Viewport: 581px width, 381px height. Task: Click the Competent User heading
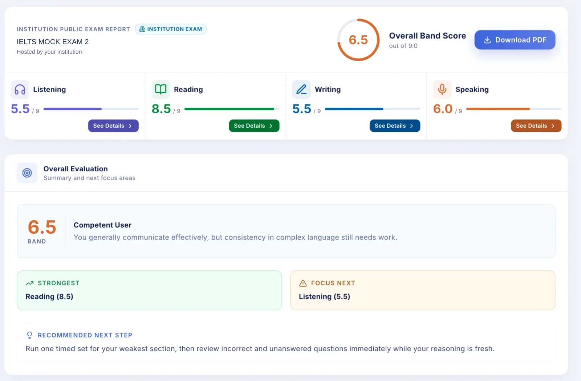102,225
